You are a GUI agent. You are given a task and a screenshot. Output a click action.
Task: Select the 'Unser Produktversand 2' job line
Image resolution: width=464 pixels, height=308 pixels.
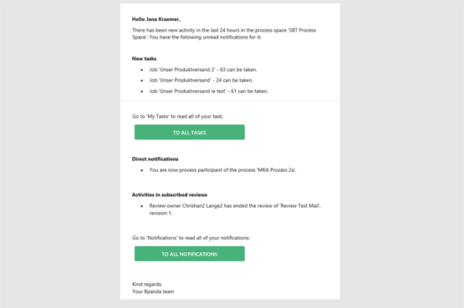click(203, 69)
